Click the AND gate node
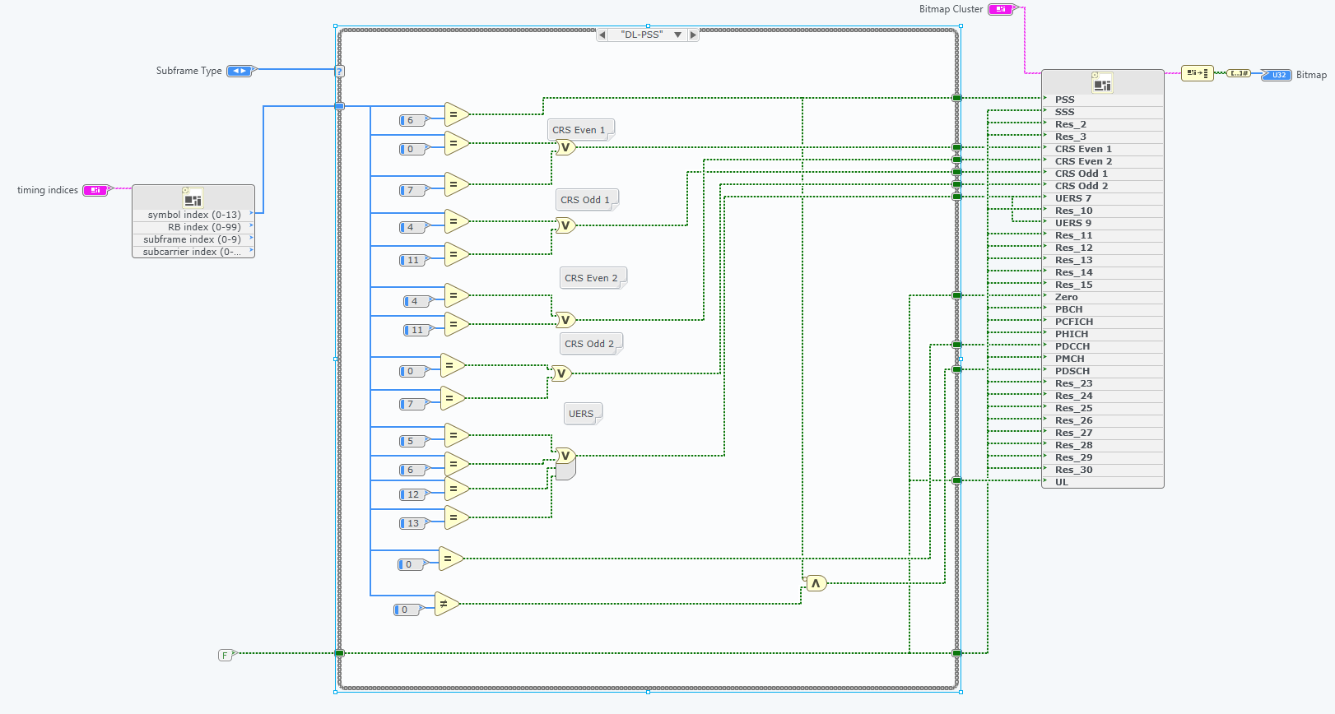The height and width of the screenshot is (714, 1335). point(815,583)
